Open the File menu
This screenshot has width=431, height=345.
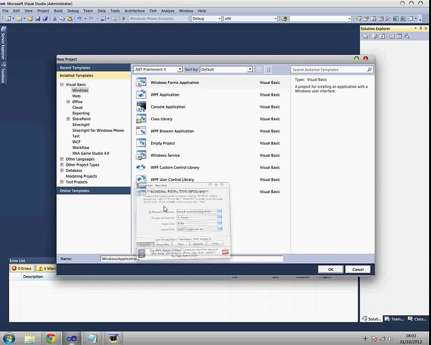[x=5, y=11]
